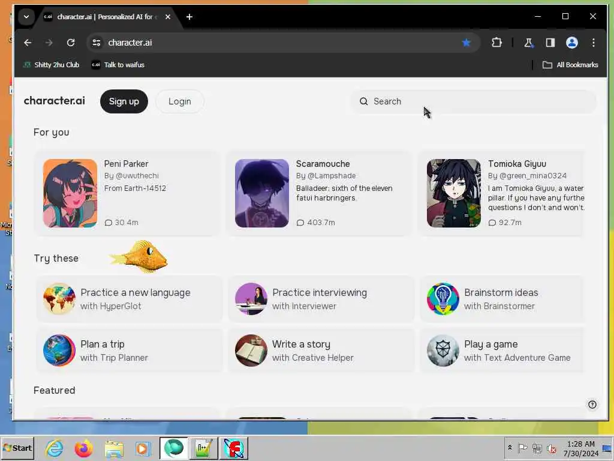Click the Login button
The height and width of the screenshot is (461, 614).
click(x=180, y=101)
